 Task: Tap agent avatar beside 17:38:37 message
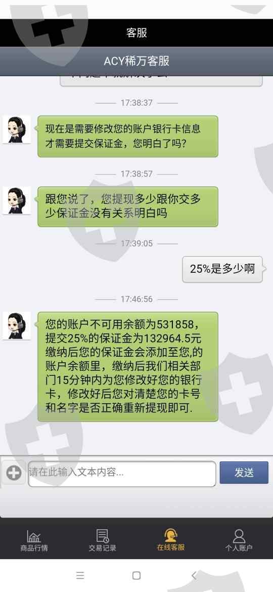[x=17, y=130]
